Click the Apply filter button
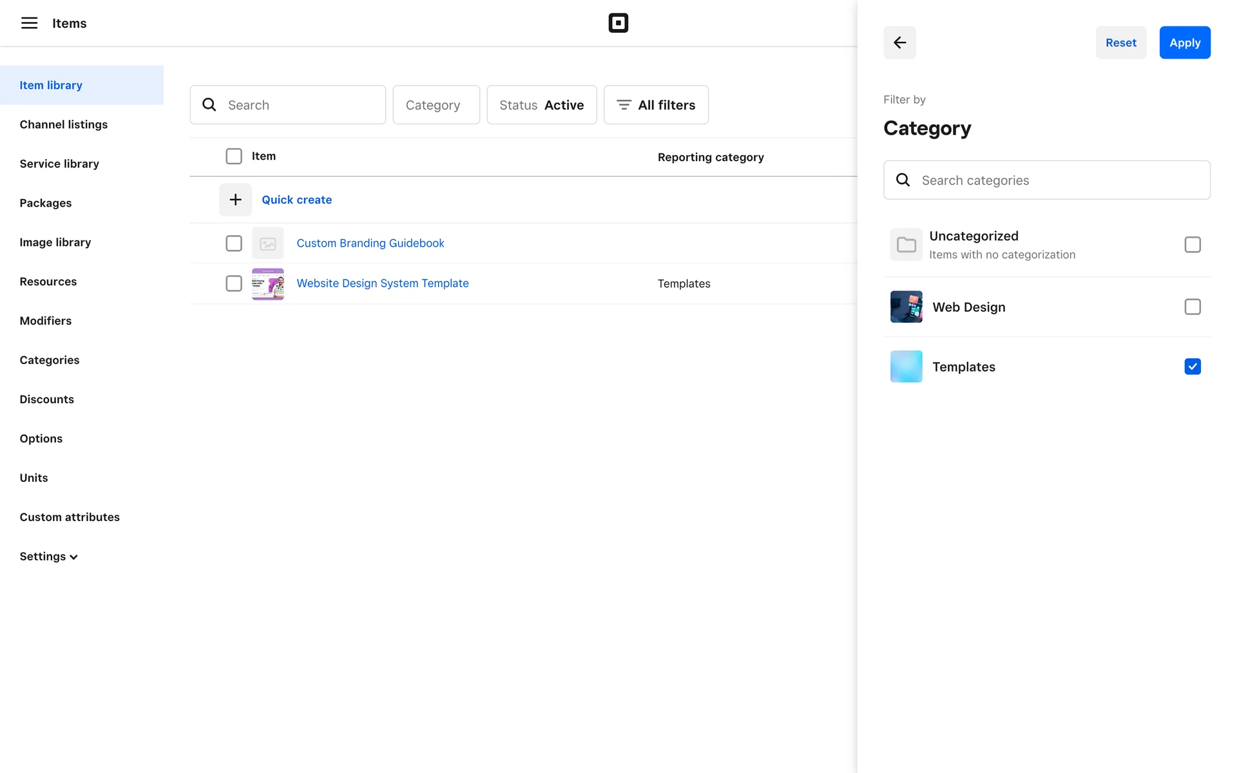Image resolution: width=1237 pixels, height=773 pixels. click(1184, 43)
